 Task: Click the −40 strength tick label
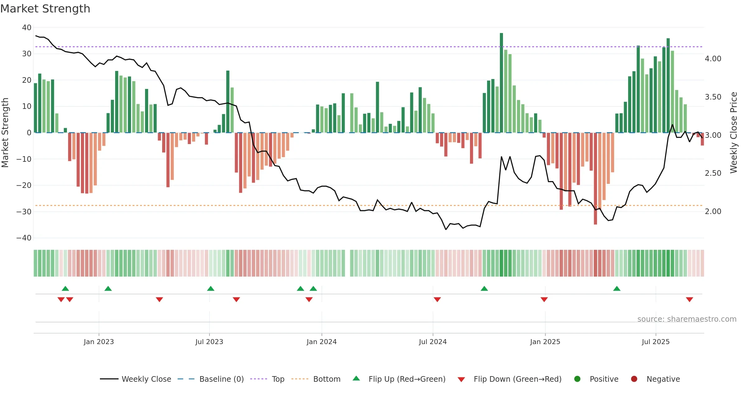(24, 238)
